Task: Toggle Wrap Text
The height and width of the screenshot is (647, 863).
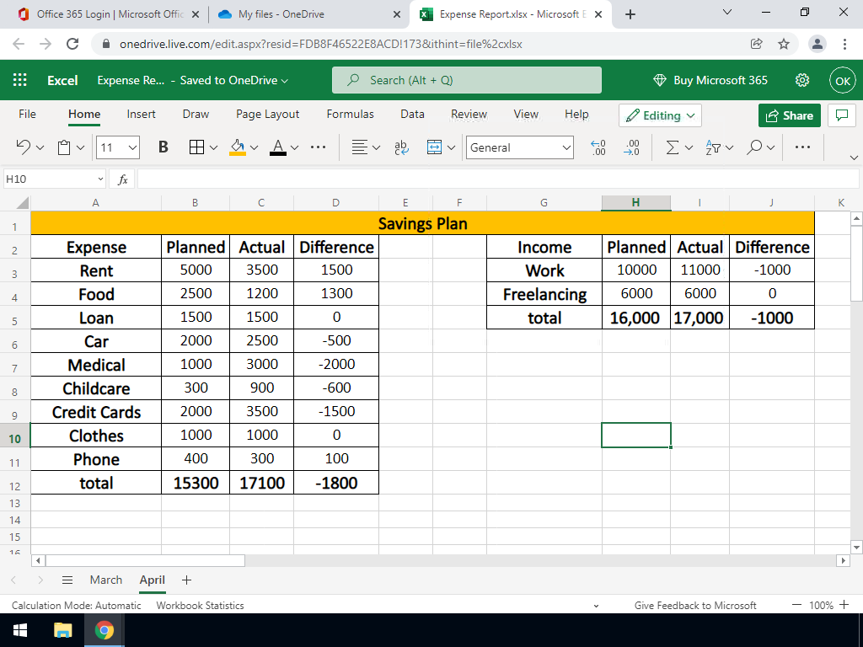Action: (x=401, y=147)
